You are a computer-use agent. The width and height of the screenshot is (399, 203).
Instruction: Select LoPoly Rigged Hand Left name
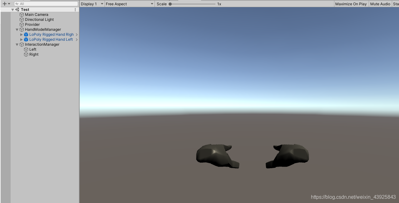coord(51,39)
